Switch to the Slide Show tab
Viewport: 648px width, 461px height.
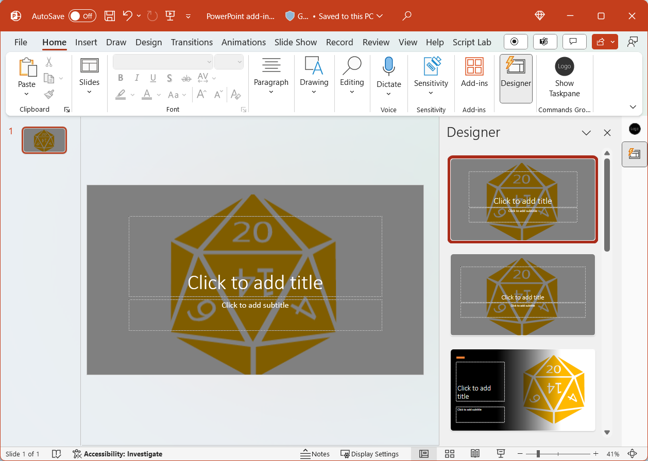pyautogui.click(x=296, y=42)
